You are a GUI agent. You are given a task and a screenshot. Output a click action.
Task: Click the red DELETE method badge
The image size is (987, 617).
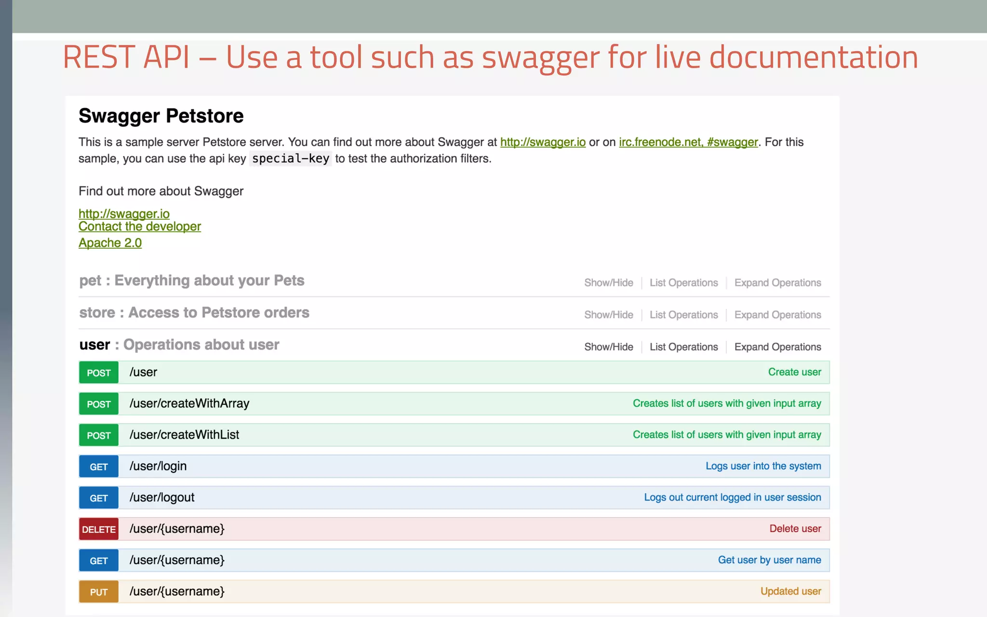[x=98, y=529]
